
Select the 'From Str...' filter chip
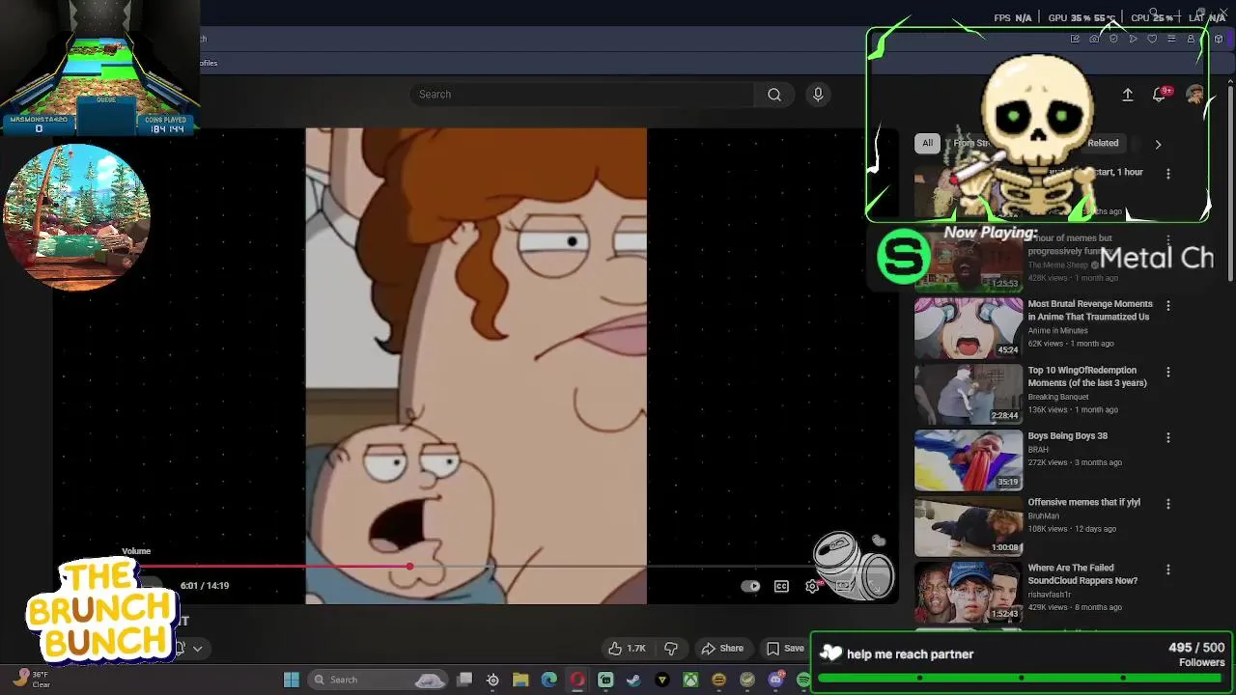tap(971, 143)
